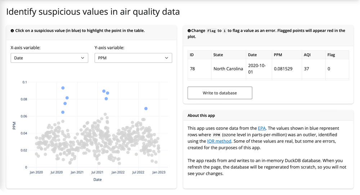Click the State column header in the table

[x=218, y=55]
